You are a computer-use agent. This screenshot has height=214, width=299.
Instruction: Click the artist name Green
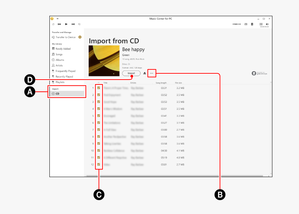coord(126,55)
